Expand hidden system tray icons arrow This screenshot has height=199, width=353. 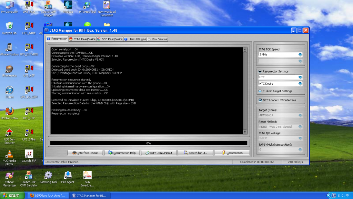329,196
